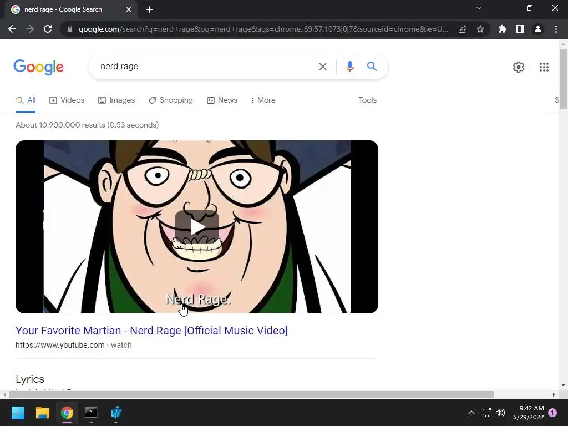The width and height of the screenshot is (568, 426).
Task: Open Chrome three-dot menu
Action: (x=556, y=29)
